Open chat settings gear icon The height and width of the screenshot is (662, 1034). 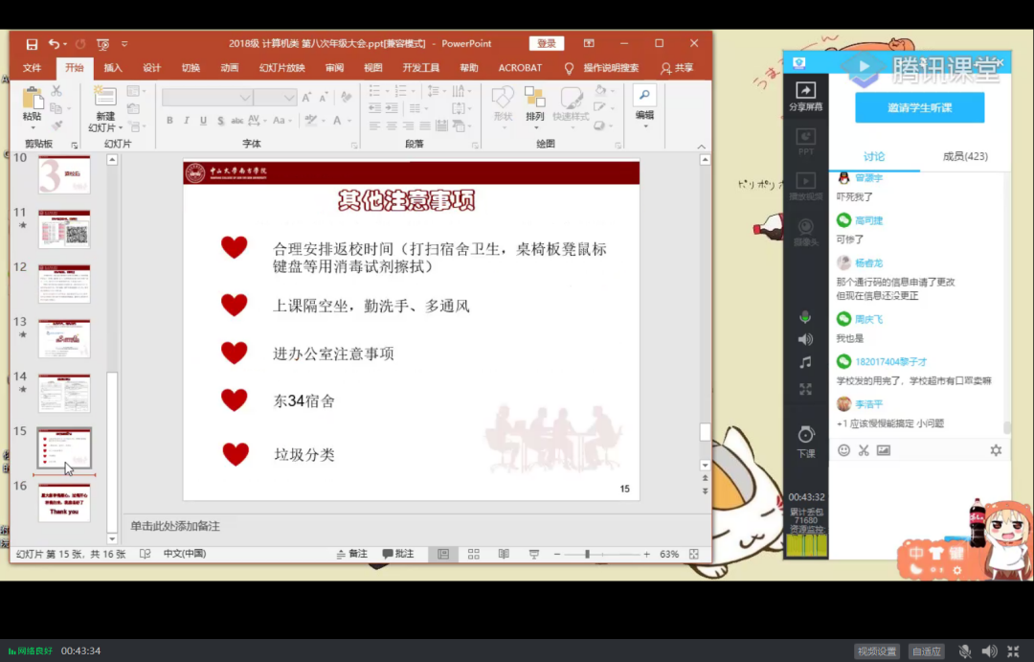tap(996, 450)
